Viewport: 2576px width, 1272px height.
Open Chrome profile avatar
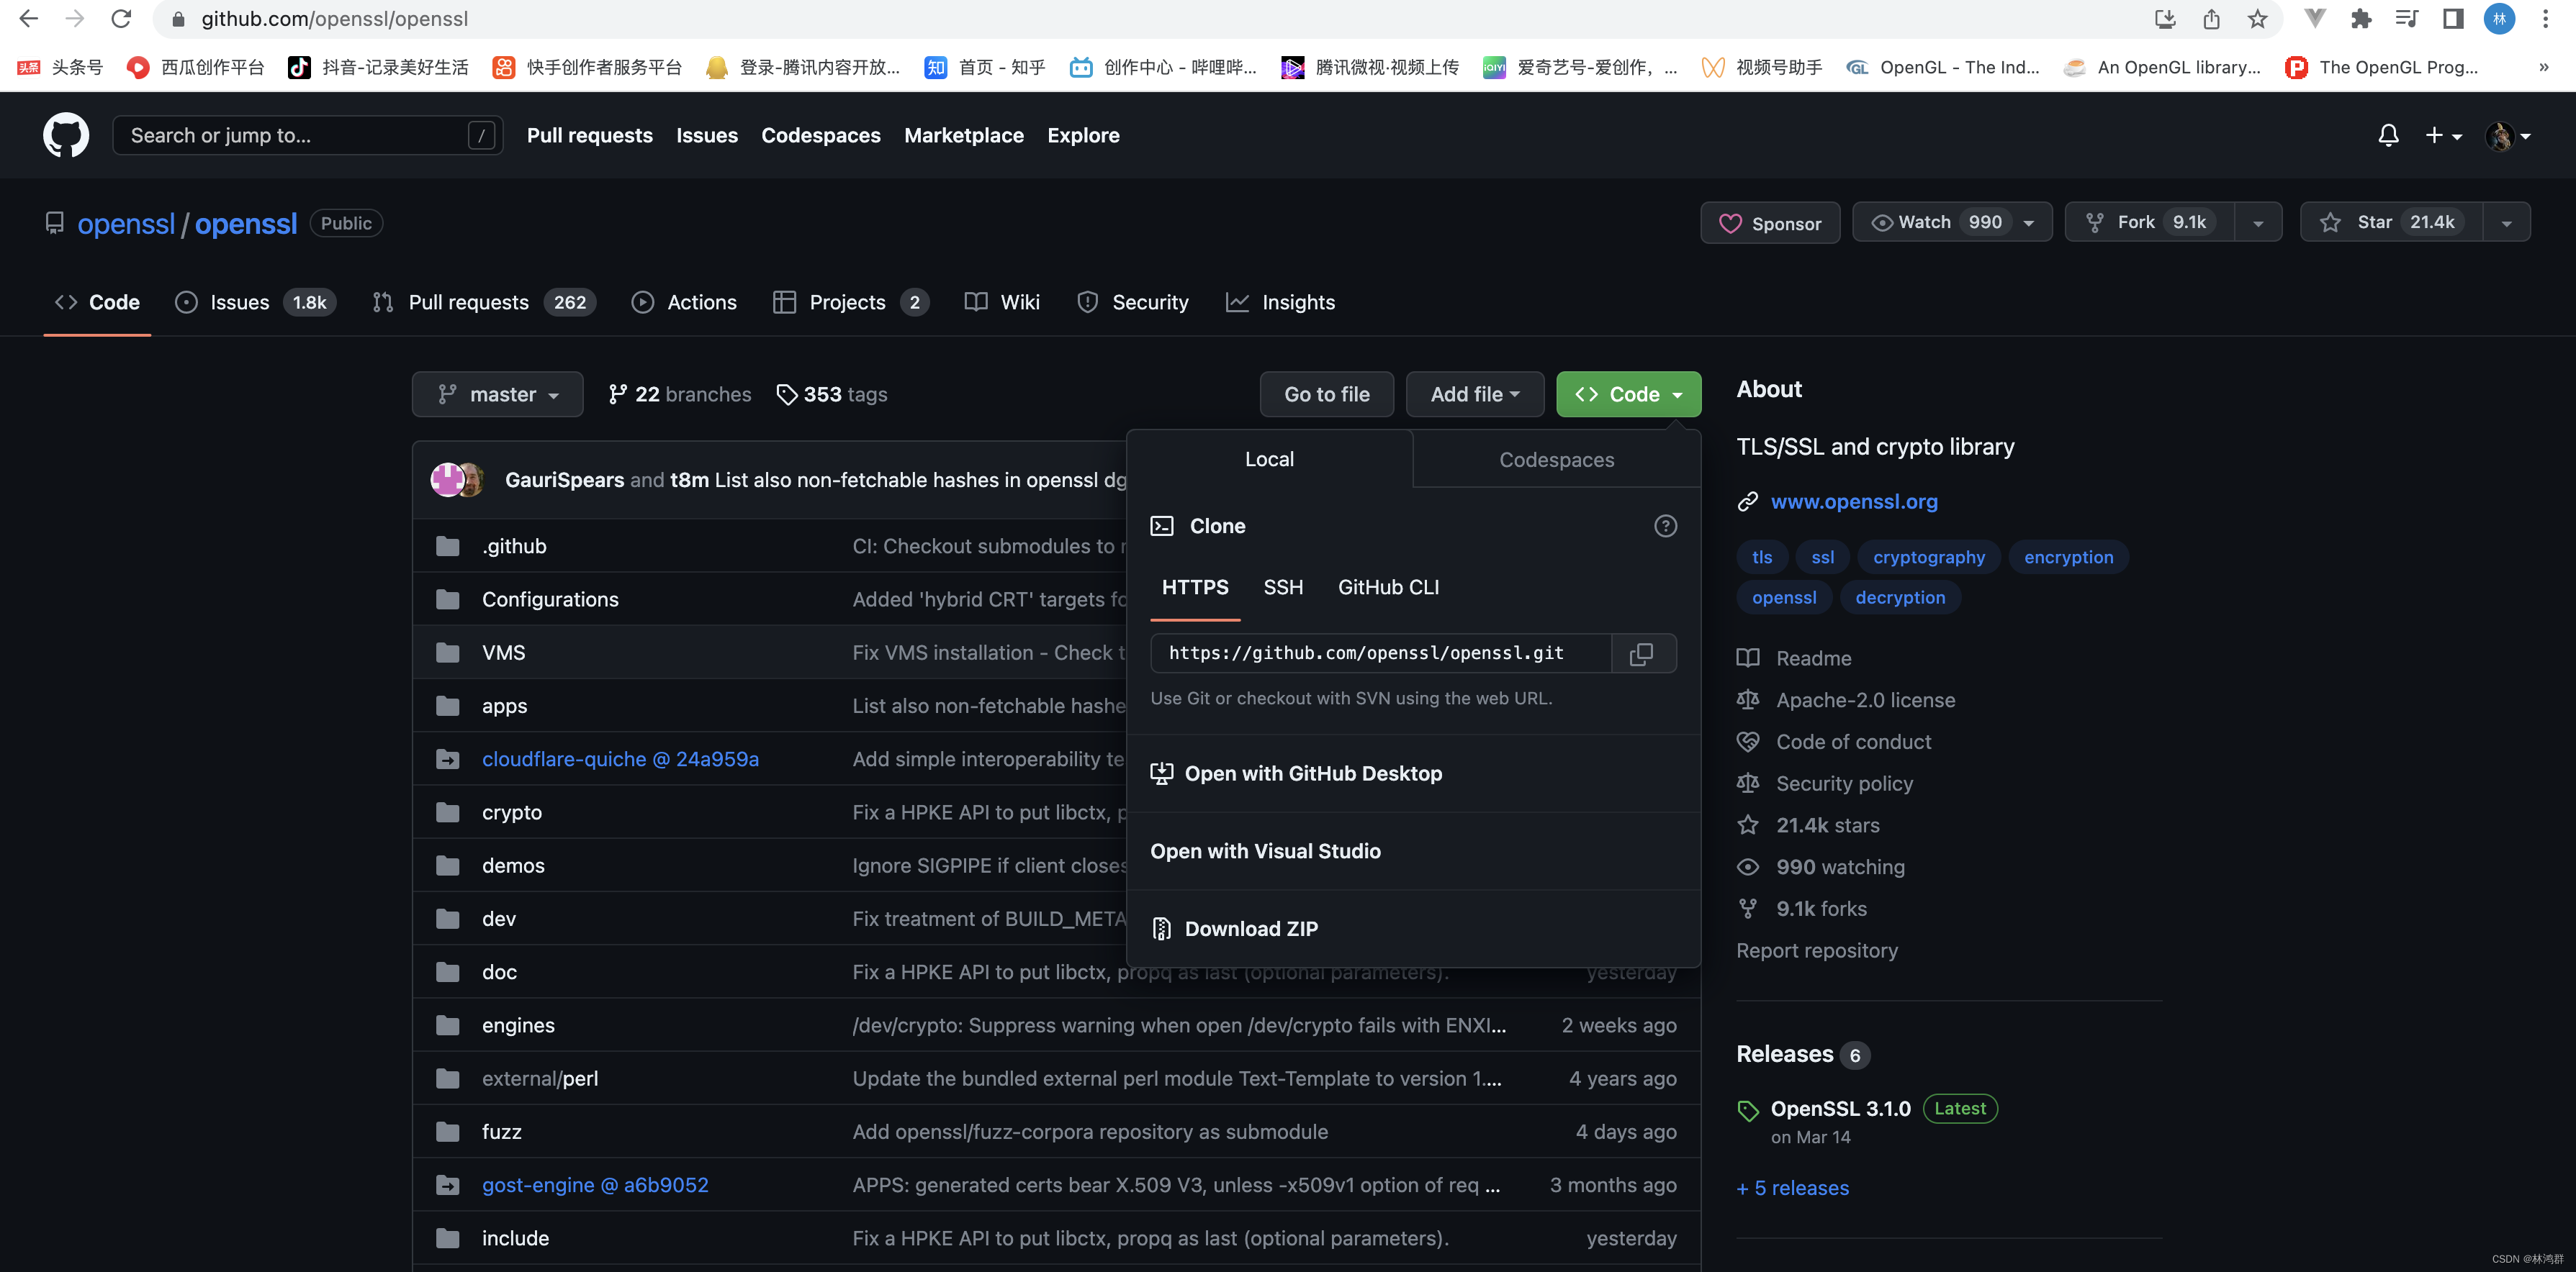click(x=2500, y=19)
